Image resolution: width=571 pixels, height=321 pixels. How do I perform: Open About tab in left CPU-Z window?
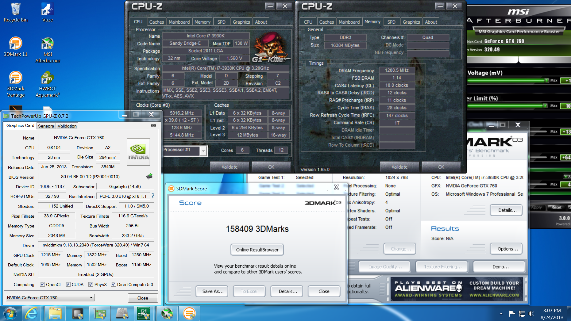click(x=261, y=22)
